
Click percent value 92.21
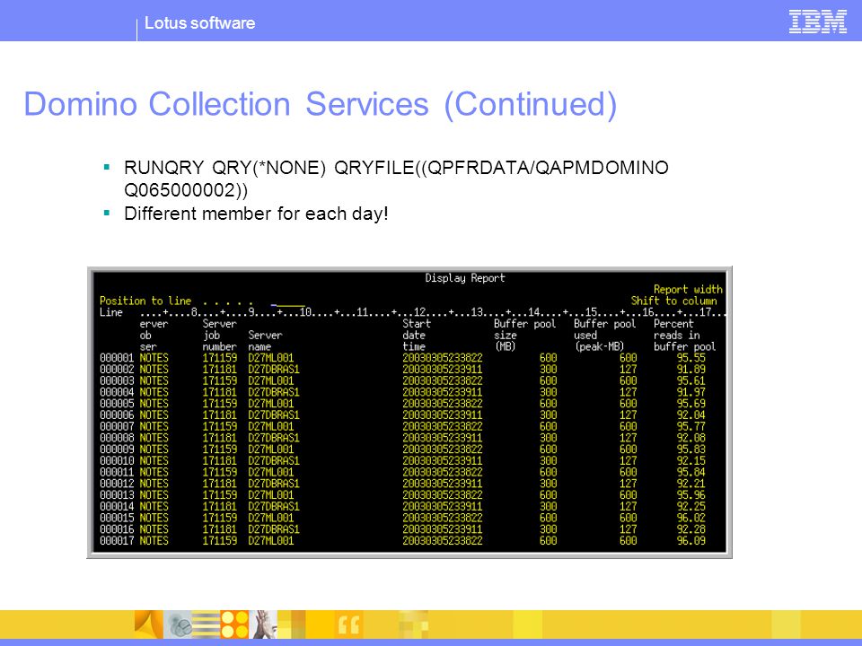[x=690, y=484]
